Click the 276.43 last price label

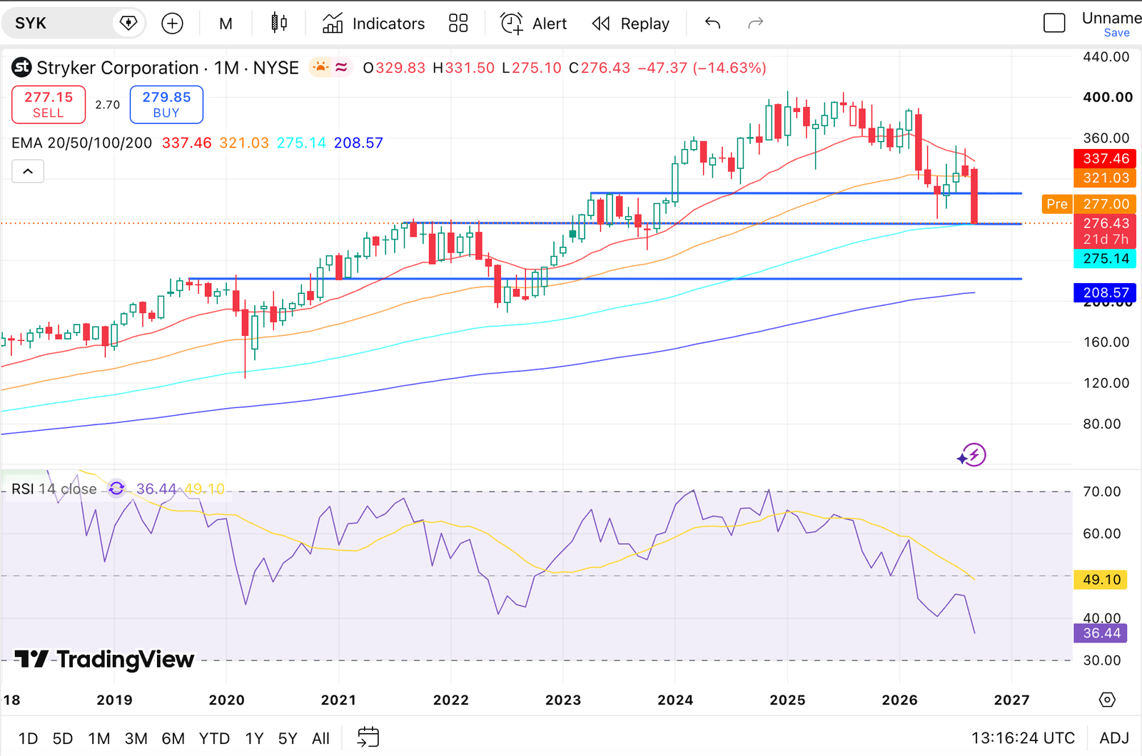1106,223
